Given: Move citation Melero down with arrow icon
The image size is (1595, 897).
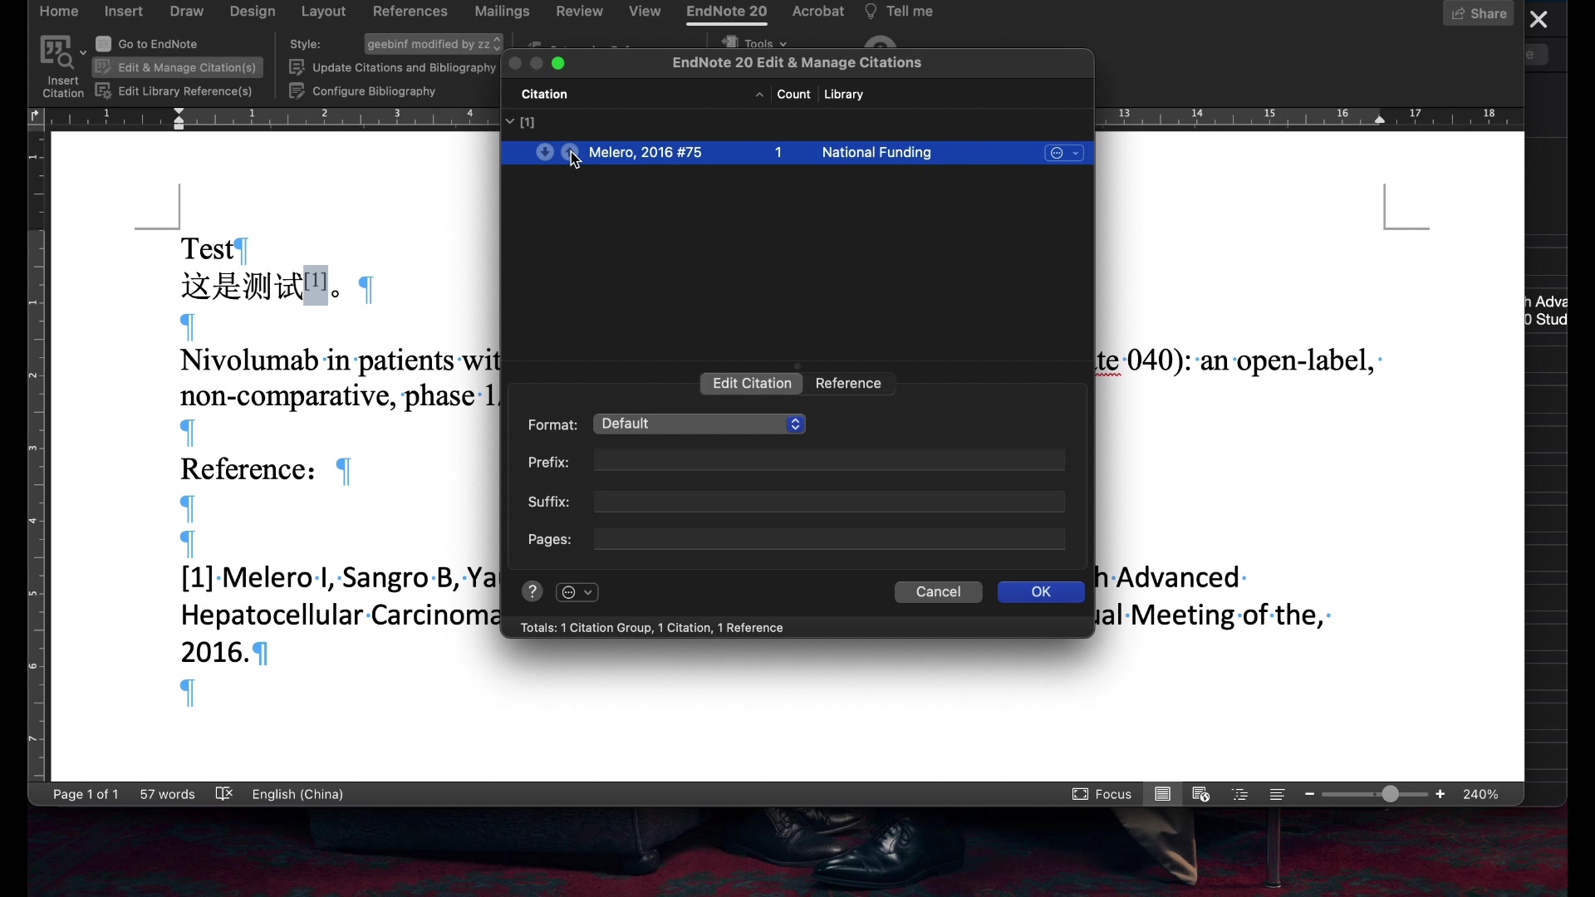Looking at the screenshot, I should coord(545,152).
